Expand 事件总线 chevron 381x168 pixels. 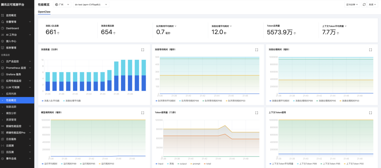click(30, 159)
